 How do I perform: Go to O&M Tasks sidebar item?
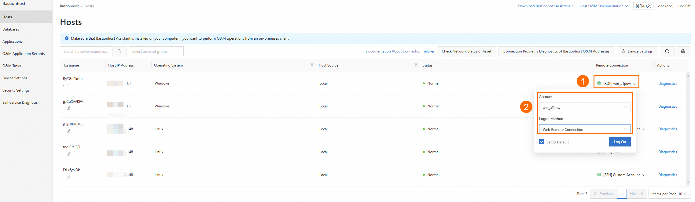pyautogui.click(x=12, y=66)
